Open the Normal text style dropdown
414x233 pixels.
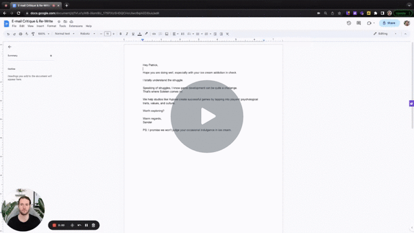coord(65,34)
